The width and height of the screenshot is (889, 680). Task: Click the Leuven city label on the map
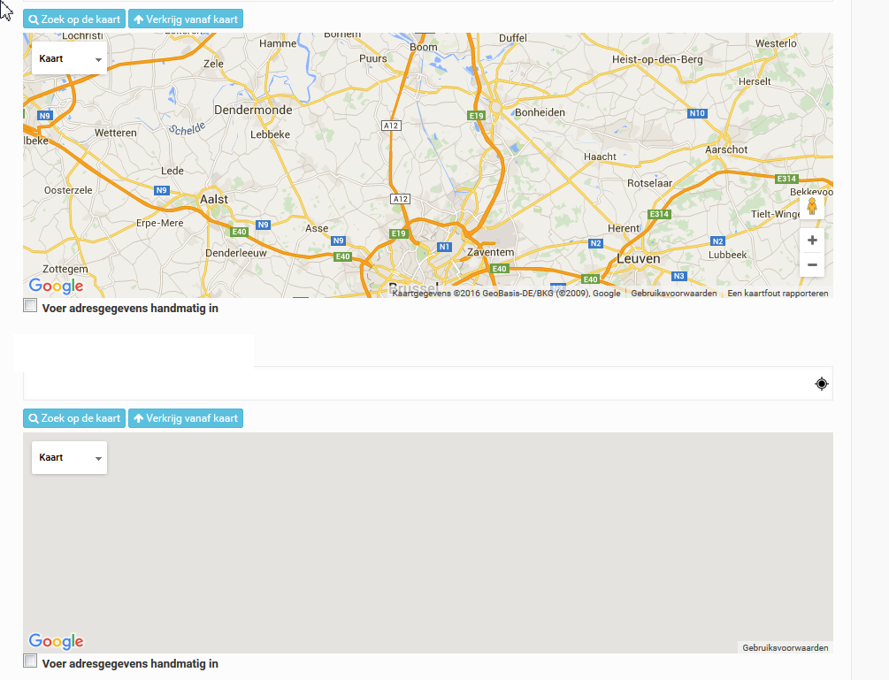(639, 259)
